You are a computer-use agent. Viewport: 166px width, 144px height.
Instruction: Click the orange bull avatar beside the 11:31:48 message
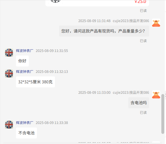click(x=156, y=23)
